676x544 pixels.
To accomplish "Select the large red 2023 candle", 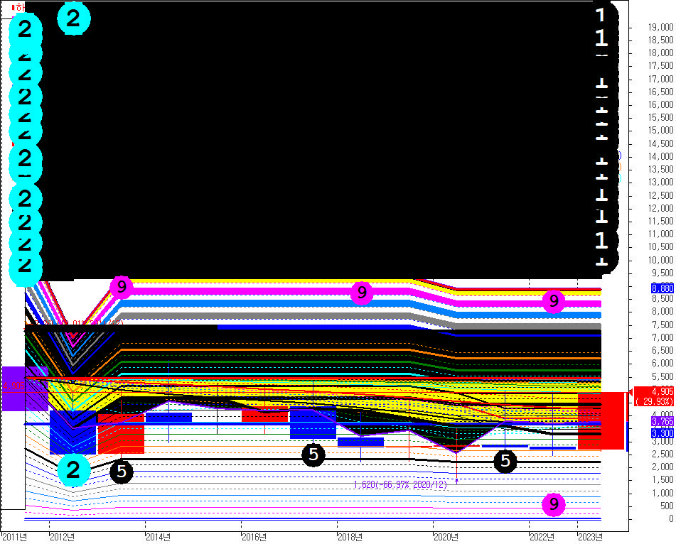I will pyautogui.click(x=601, y=420).
